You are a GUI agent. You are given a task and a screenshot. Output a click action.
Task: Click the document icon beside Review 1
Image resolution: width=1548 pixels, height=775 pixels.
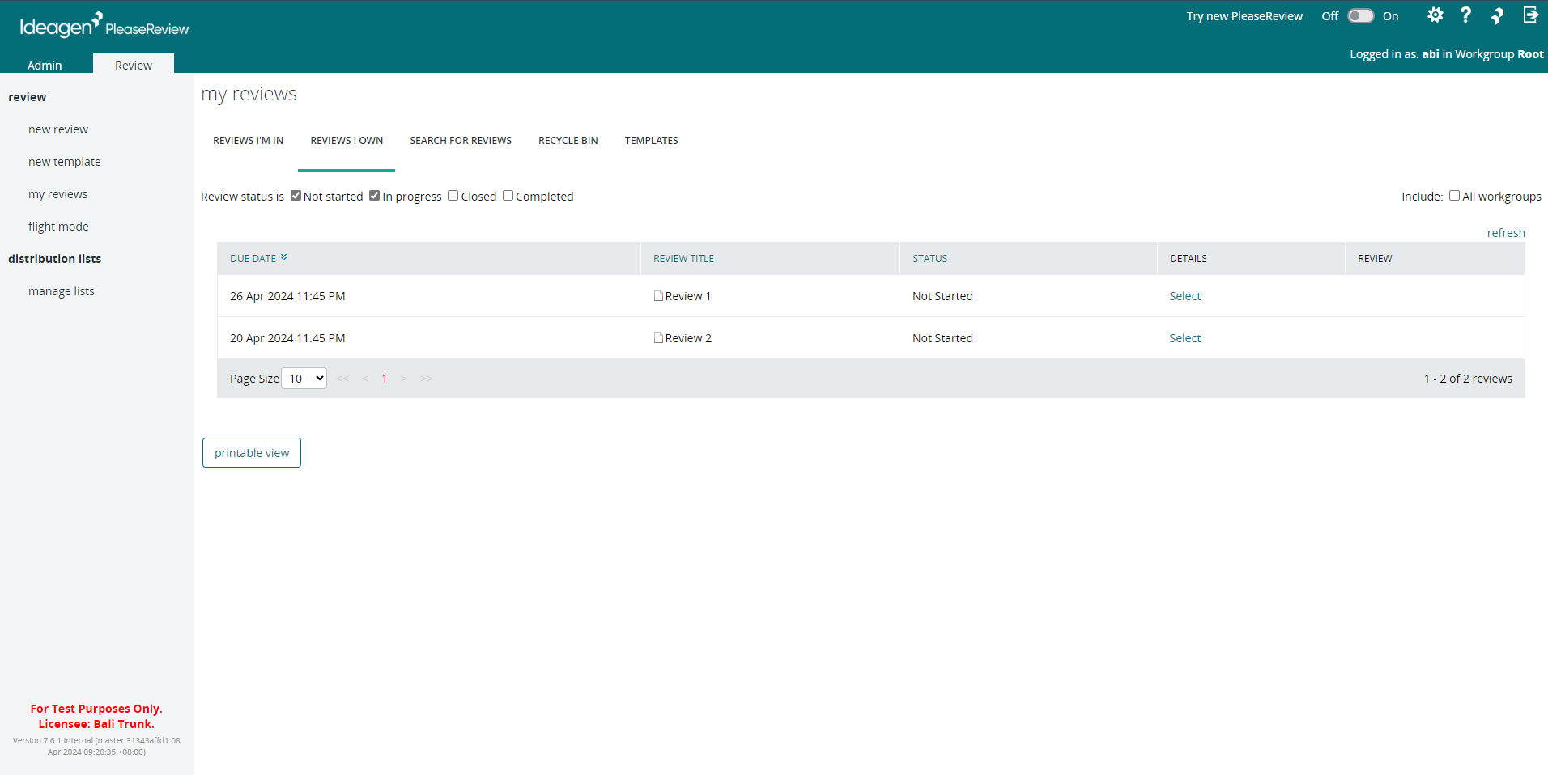point(658,296)
